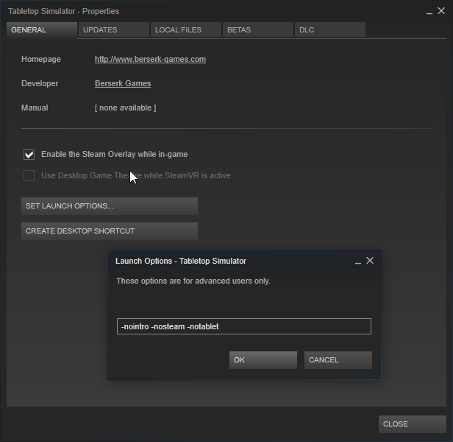Confirm launch options with OK

263,360
